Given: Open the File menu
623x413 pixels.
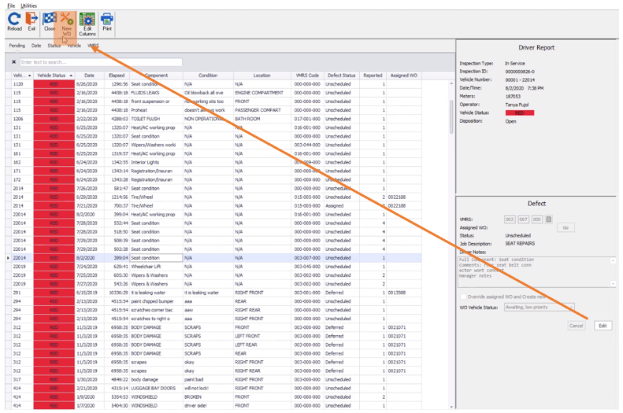Looking at the screenshot, I should click(x=11, y=6).
